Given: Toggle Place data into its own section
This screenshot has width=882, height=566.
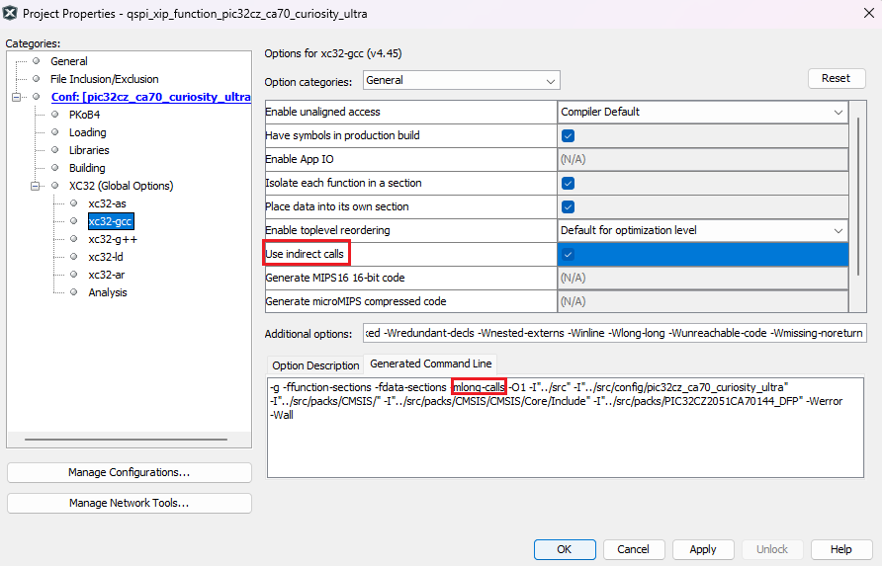Looking at the screenshot, I should (569, 206).
